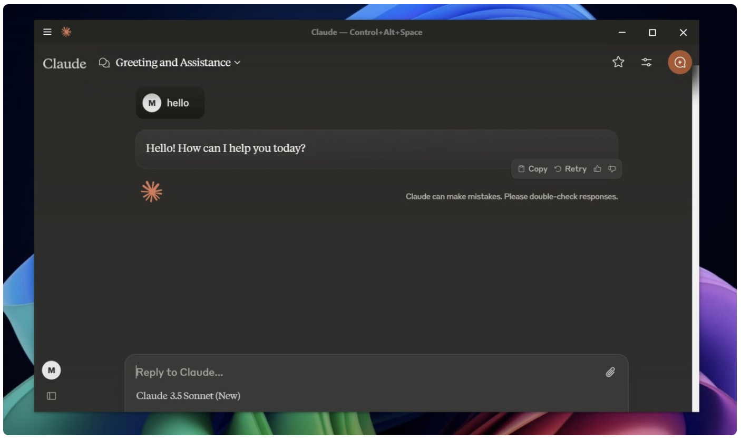Viewport: 741px width, 441px height.
Task: Click the M avatar on the hello message
Action: [x=152, y=103]
